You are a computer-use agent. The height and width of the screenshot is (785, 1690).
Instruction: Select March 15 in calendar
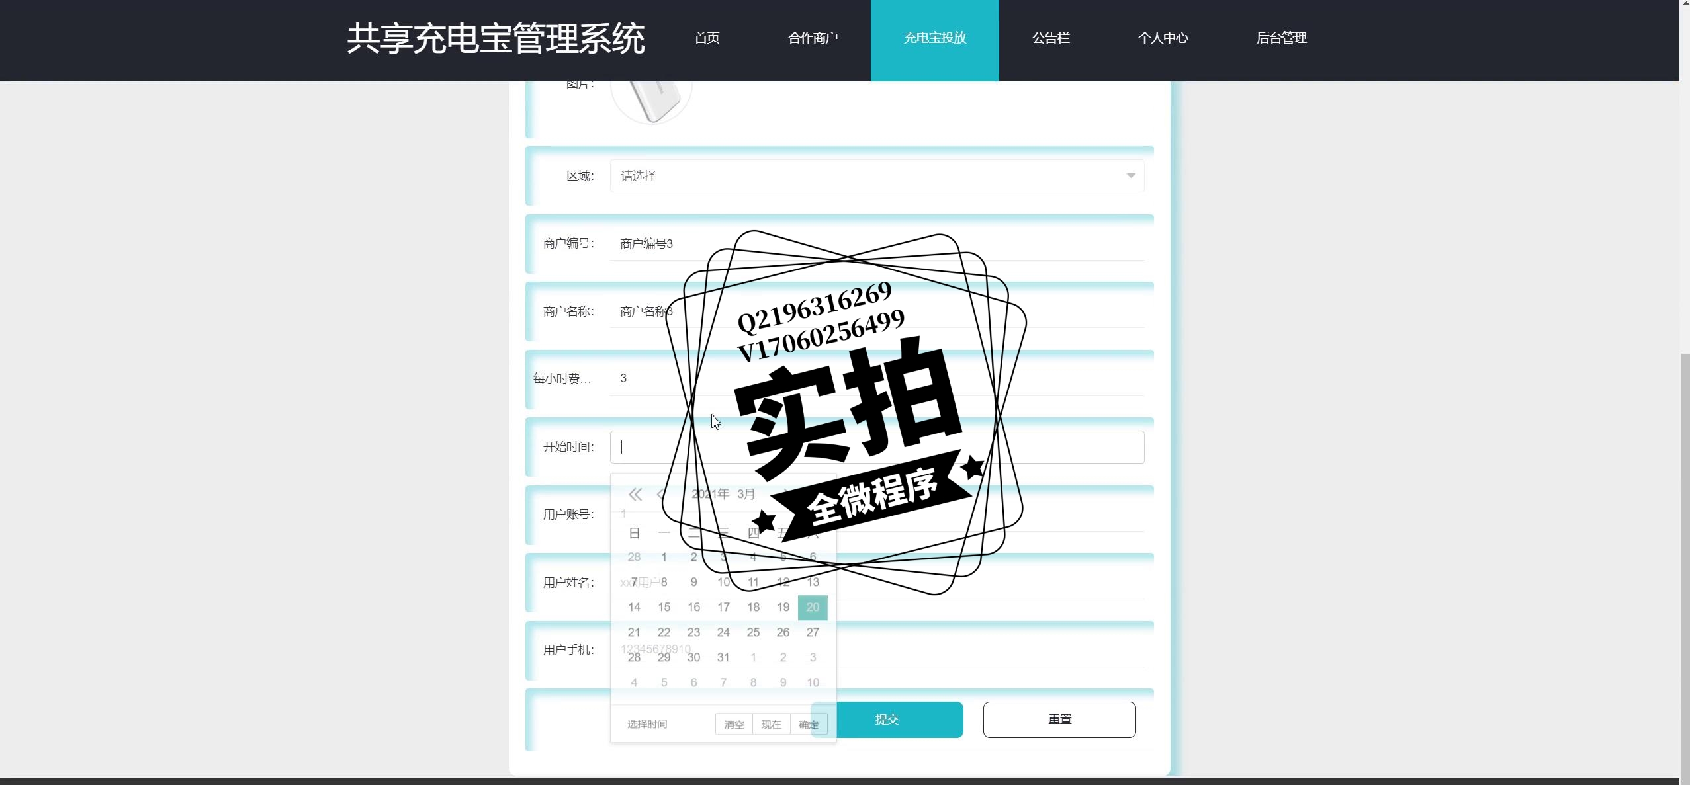[664, 608]
